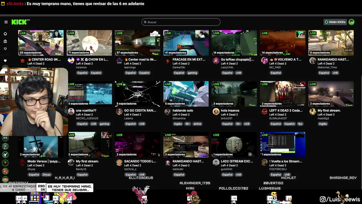Viewport: 362px width, 204px height.
Task: Open 'hablando solo' stream title
Action: (183, 110)
